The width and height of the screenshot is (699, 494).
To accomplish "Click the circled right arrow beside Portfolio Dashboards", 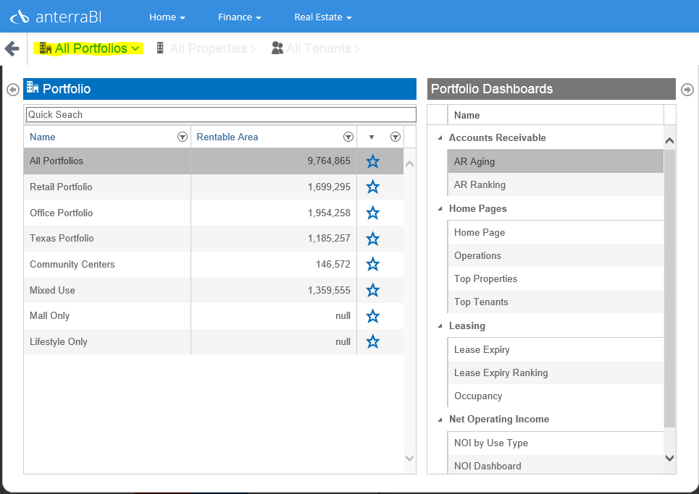I will (x=687, y=90).
